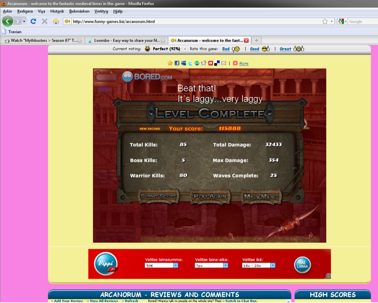Open the More sharing options link
This screenshot has width=378, height=303.
point(244,63)
